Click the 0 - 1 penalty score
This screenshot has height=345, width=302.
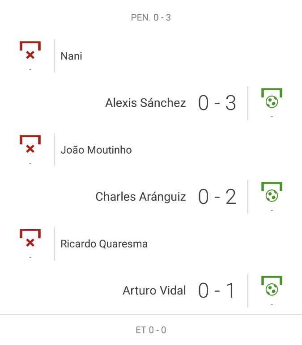point(217,291)
